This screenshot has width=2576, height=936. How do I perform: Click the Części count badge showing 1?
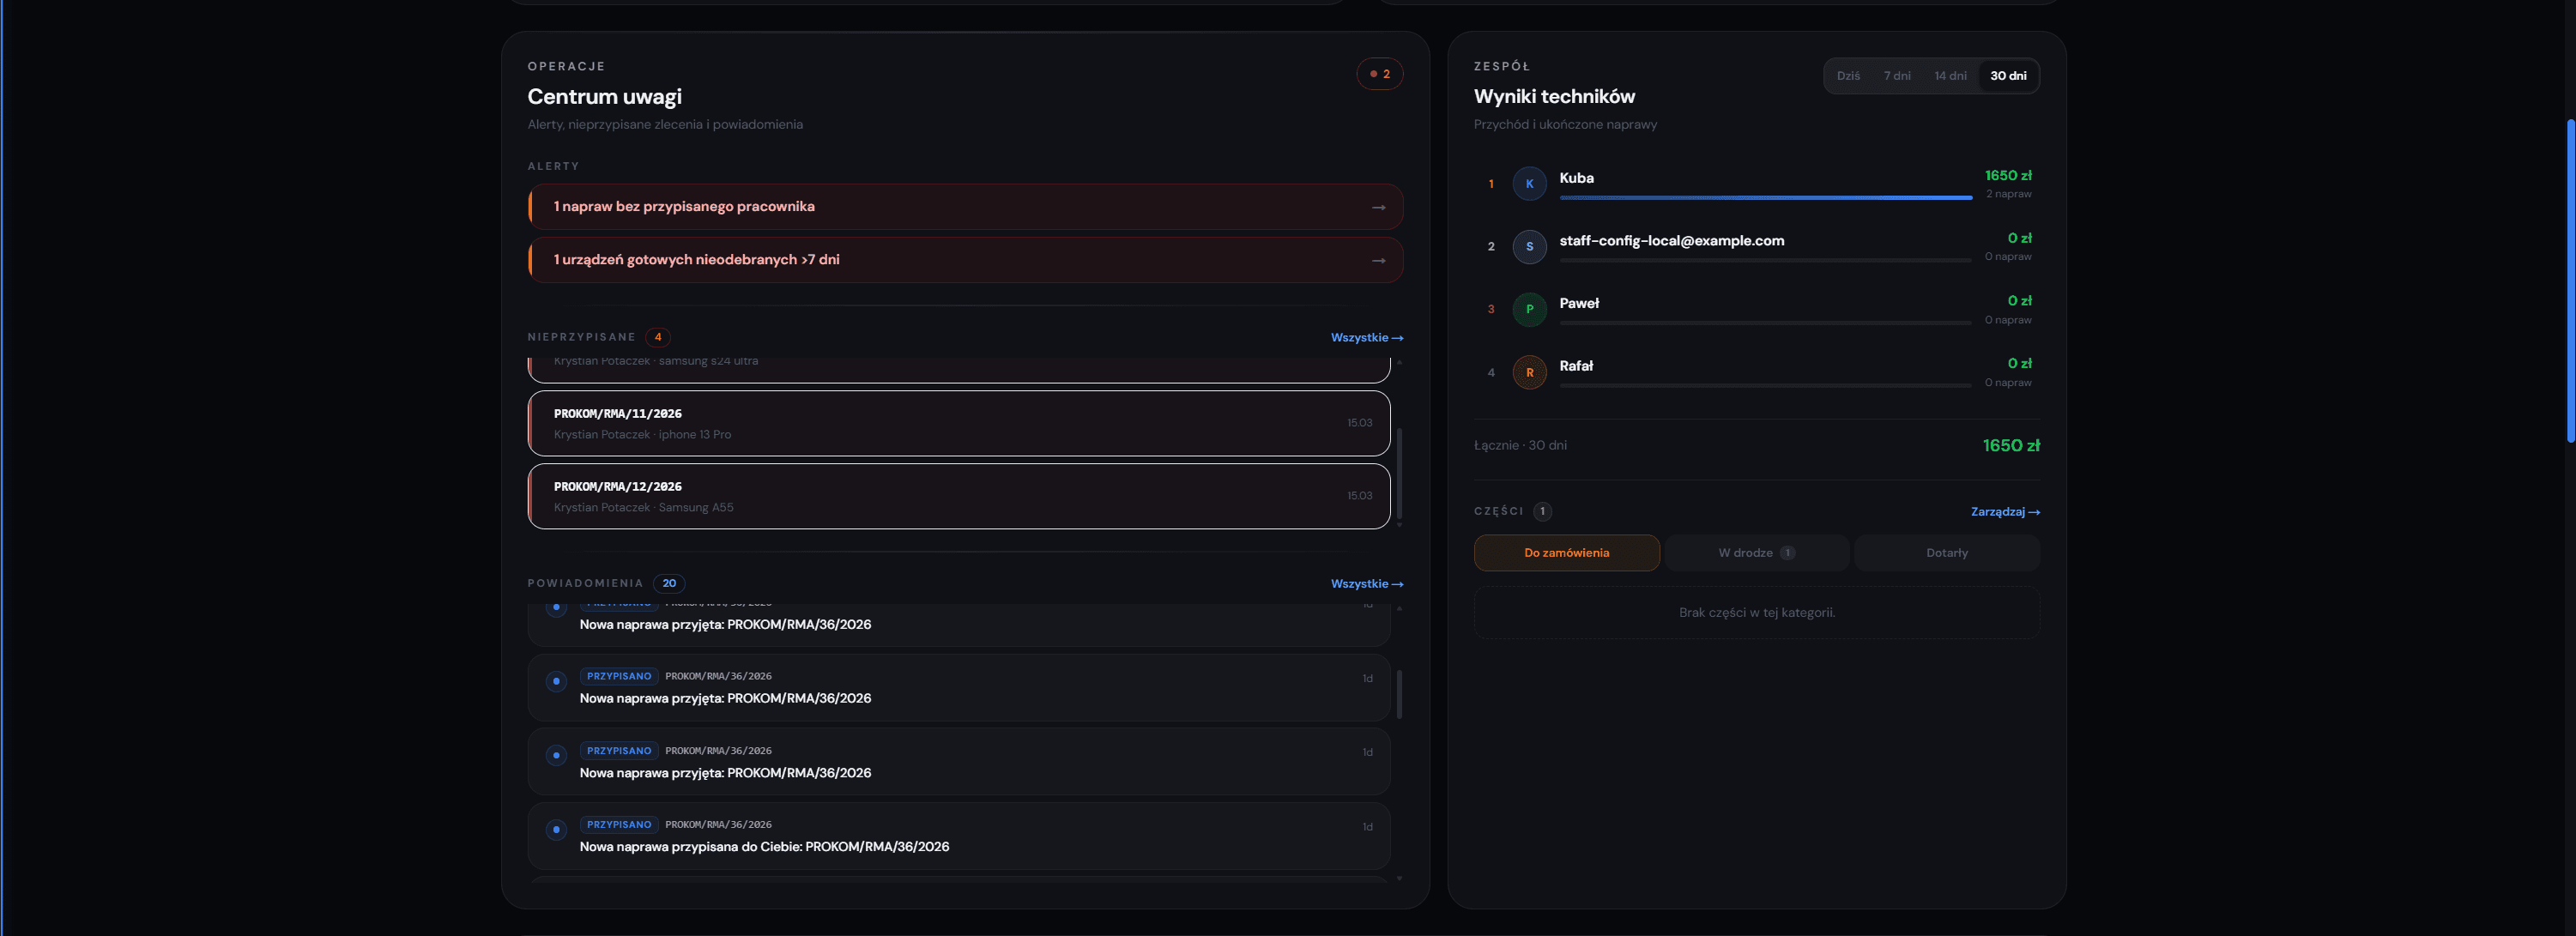(x=1542, y=511)
